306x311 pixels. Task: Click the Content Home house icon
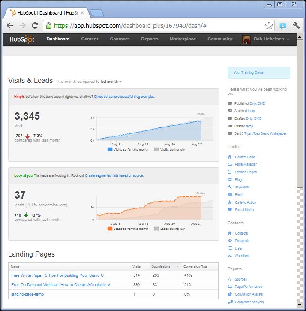[230, 157]
